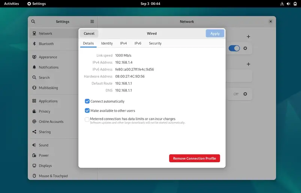This screenshot has width=301, height=193.
Task: Click the Mouse & Touchpad icon
Action: 34,176
